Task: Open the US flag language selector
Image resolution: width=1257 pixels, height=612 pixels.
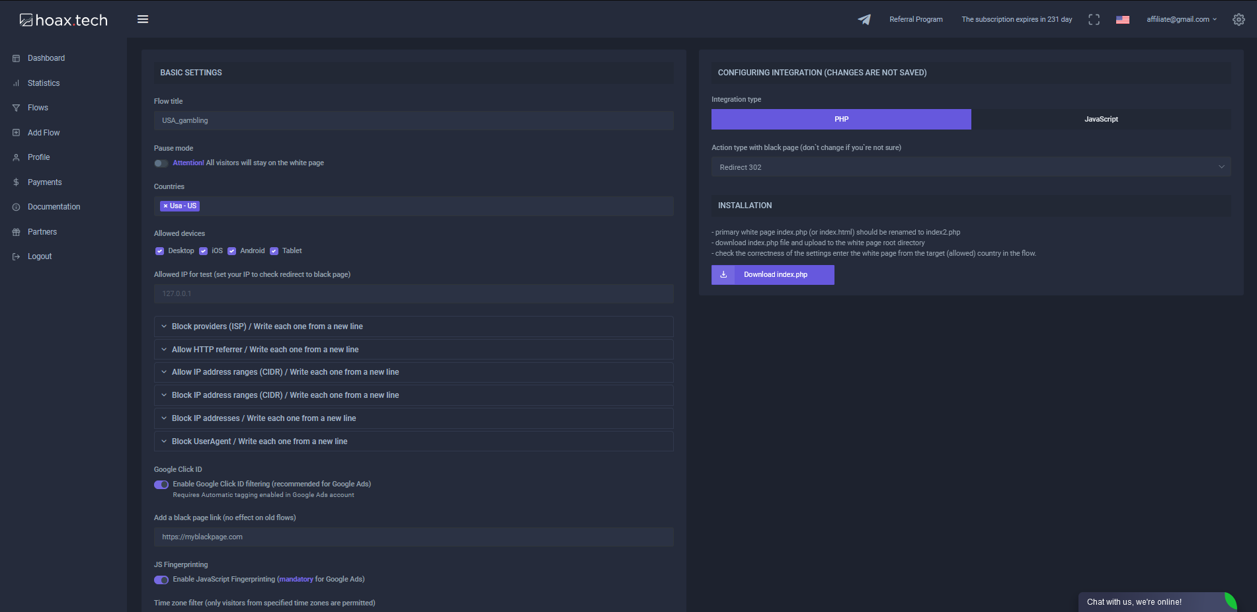Action: point(1122,20)
